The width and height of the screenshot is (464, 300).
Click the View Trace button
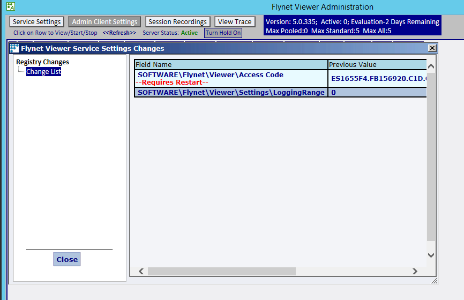(235, 22)
